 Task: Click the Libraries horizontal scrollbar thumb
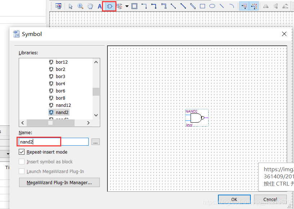(x=50, y=123)
